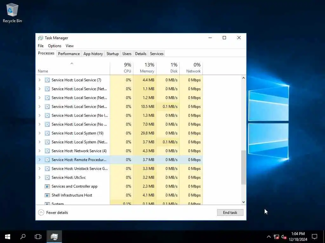Switch to the Users tab
The height and width of the screenshot is (243, 325).
click(127, 54)
